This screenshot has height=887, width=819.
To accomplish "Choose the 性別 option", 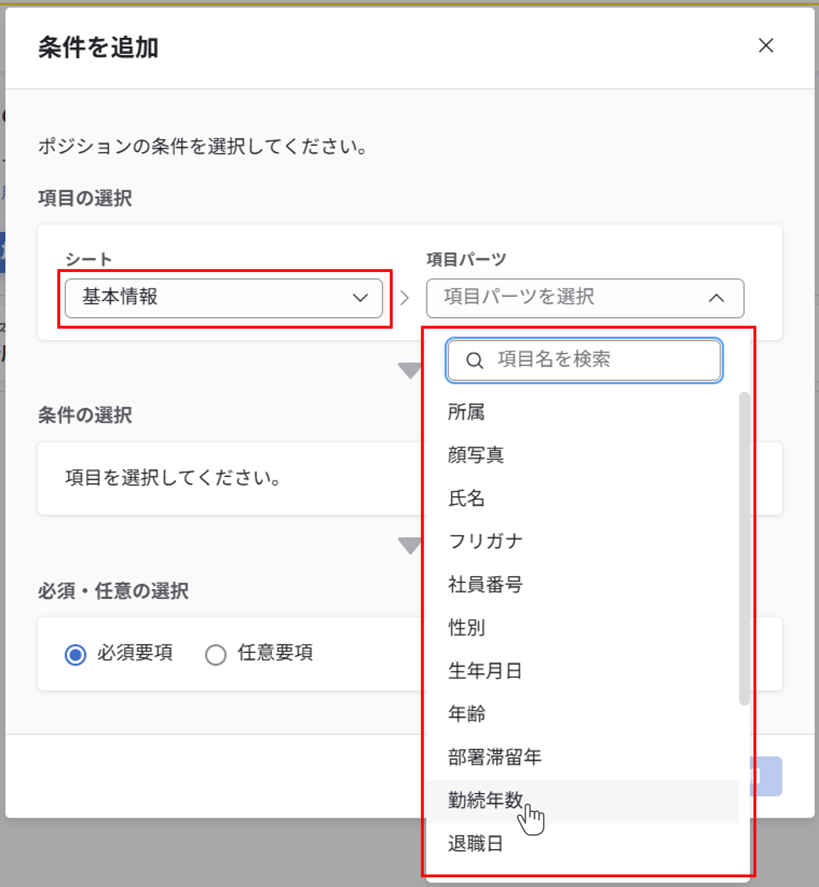I will 466,628.
